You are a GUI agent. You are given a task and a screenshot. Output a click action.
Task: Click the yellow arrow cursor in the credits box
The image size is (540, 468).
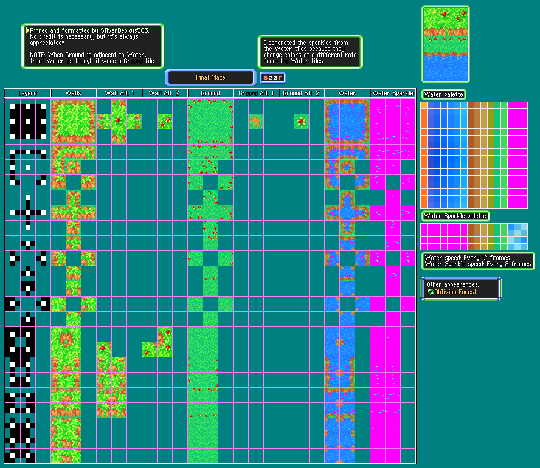(27, 30)
